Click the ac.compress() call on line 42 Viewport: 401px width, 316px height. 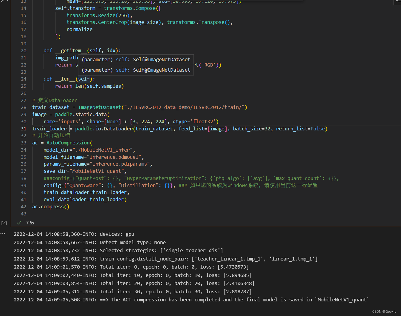(51, 206)
